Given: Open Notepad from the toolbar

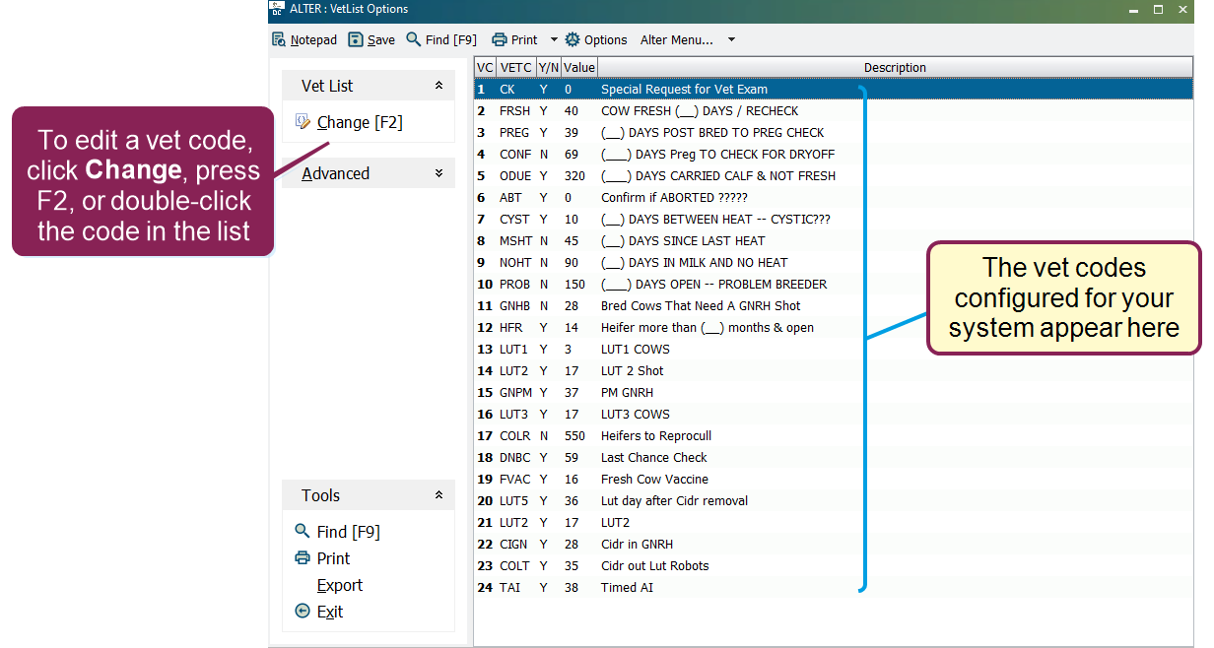Looking at the screenshot, I should point(304,40).
